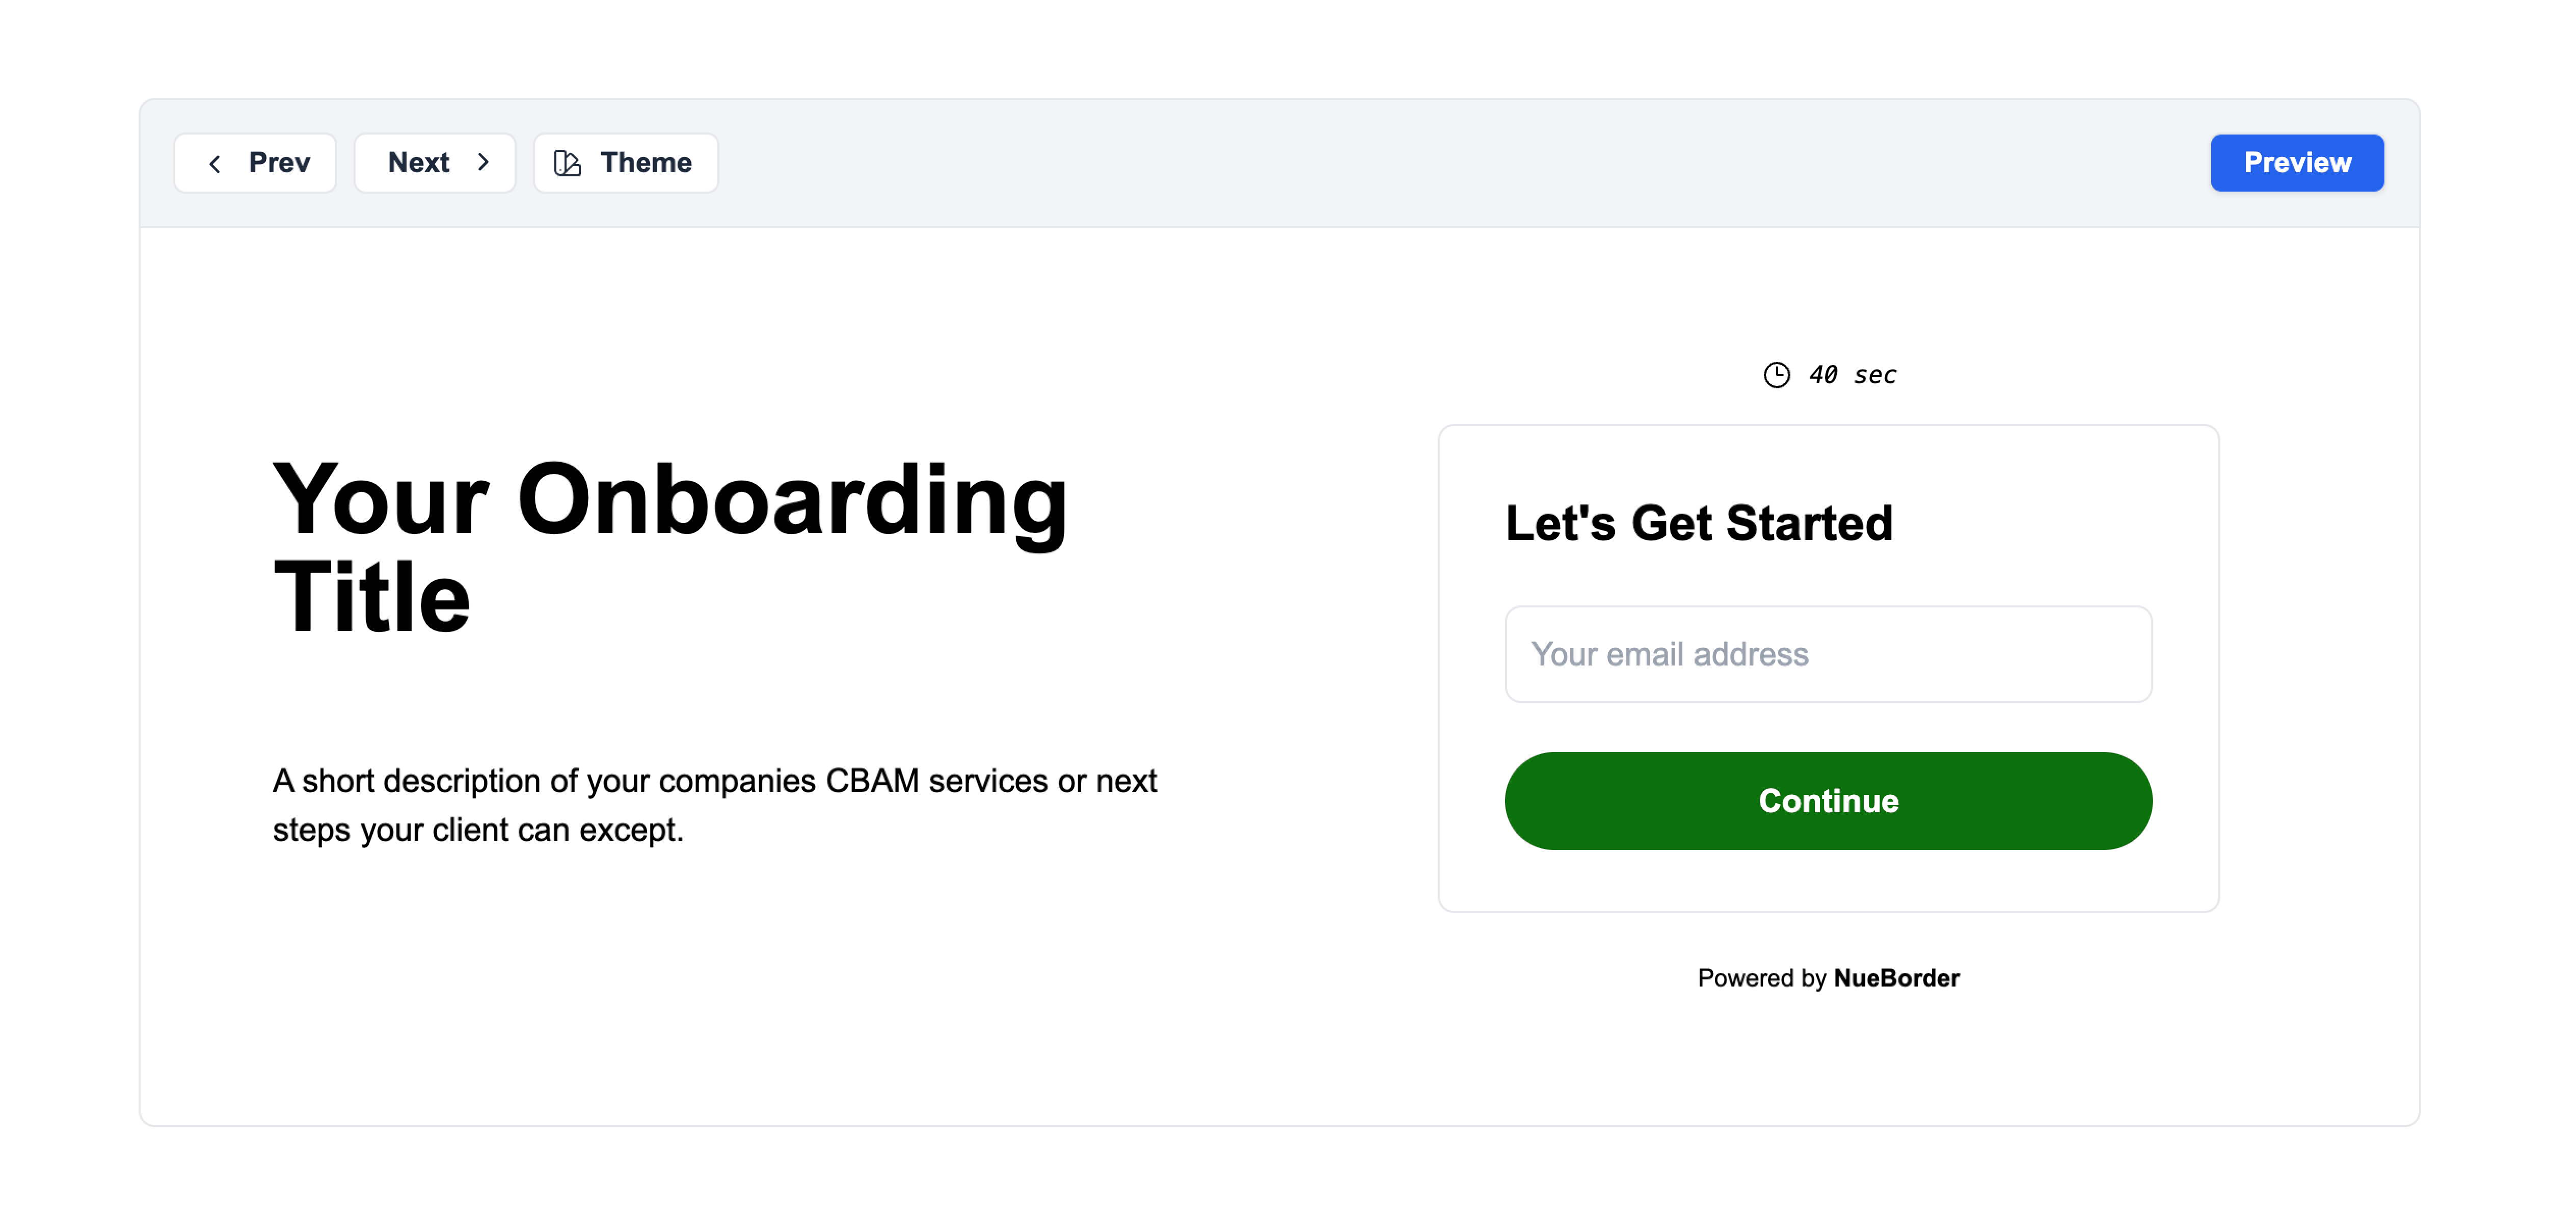2576x1225 pixels.
Task: Click the green Continue button
Action: pos(1828,801)
